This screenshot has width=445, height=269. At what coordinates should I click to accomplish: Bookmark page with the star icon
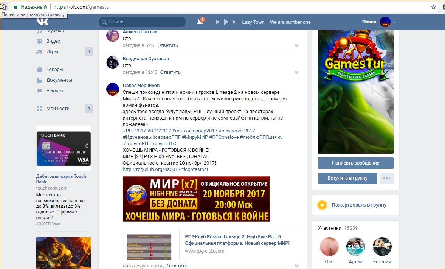[433, 7]
